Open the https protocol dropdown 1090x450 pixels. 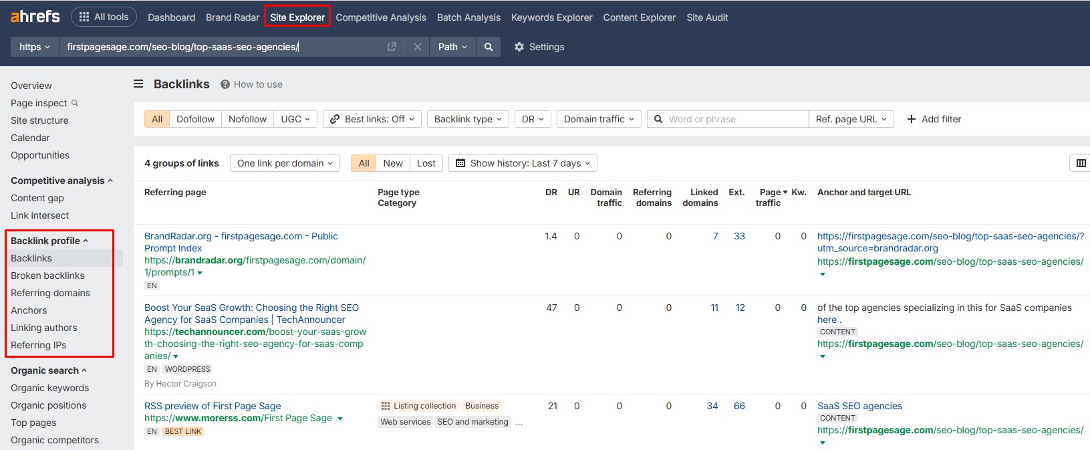pos(35,47)
